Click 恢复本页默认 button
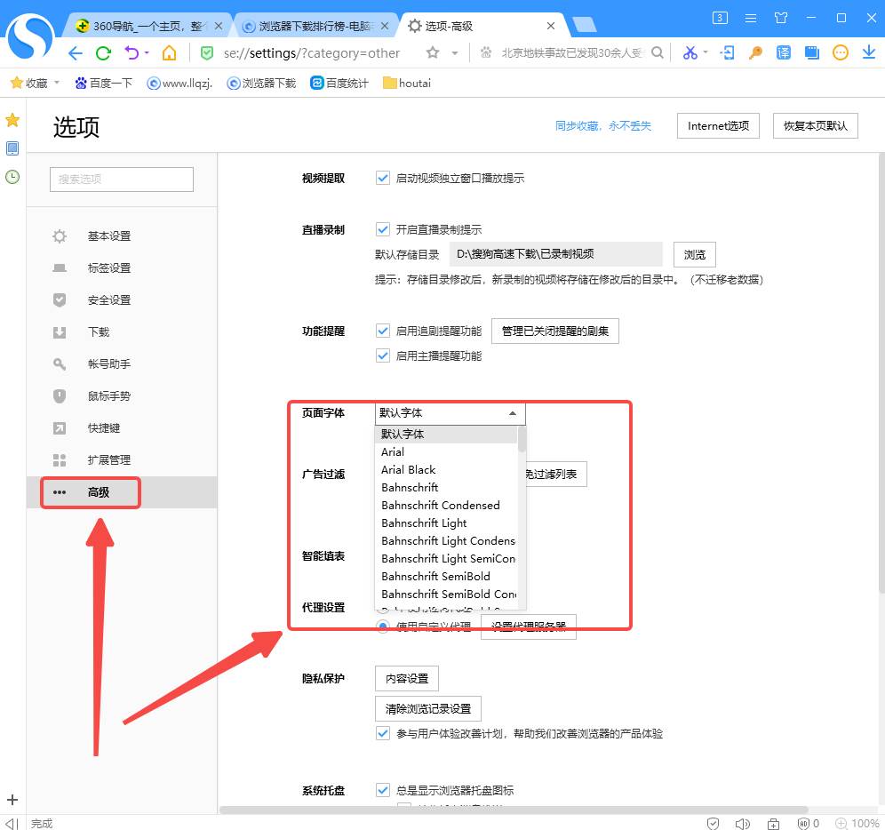This screenshot has height=830, width=885. (815, 125)
